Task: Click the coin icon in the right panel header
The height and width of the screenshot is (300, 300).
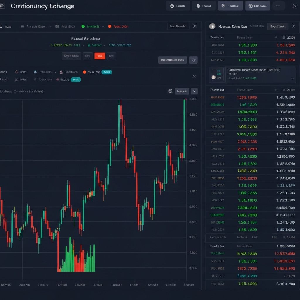Action: [212, 26]
